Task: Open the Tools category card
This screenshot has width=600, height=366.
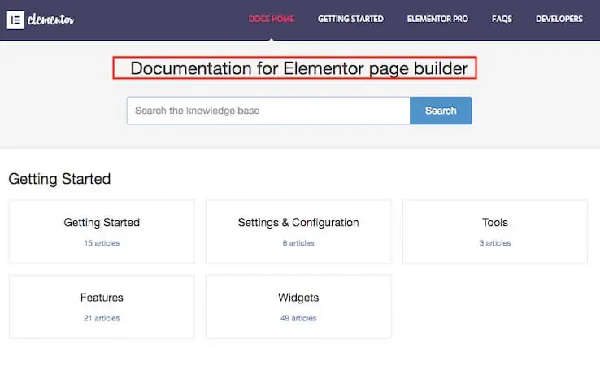Action: coord(495,232)
